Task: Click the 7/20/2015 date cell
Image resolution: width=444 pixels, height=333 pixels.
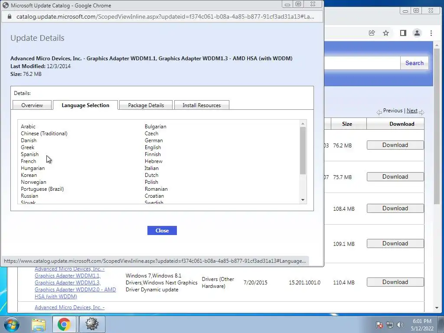Action: (x=255, y=283)
